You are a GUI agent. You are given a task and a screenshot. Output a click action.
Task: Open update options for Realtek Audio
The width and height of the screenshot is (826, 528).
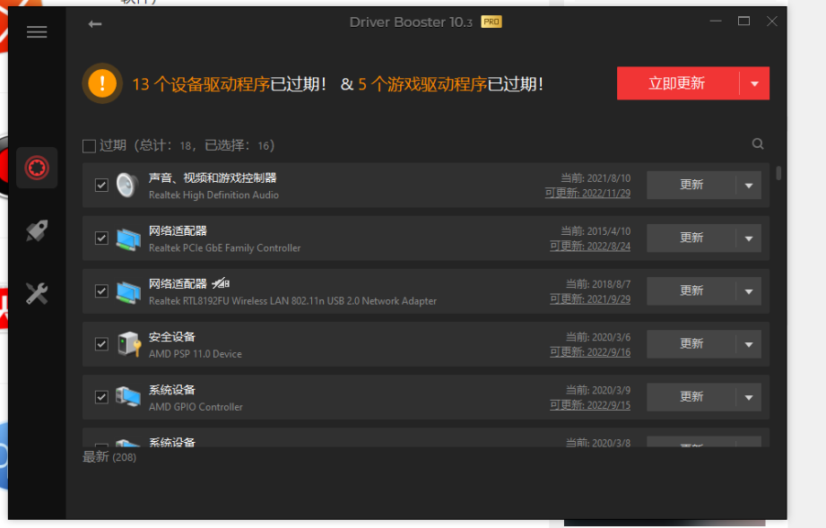(749, 186)
